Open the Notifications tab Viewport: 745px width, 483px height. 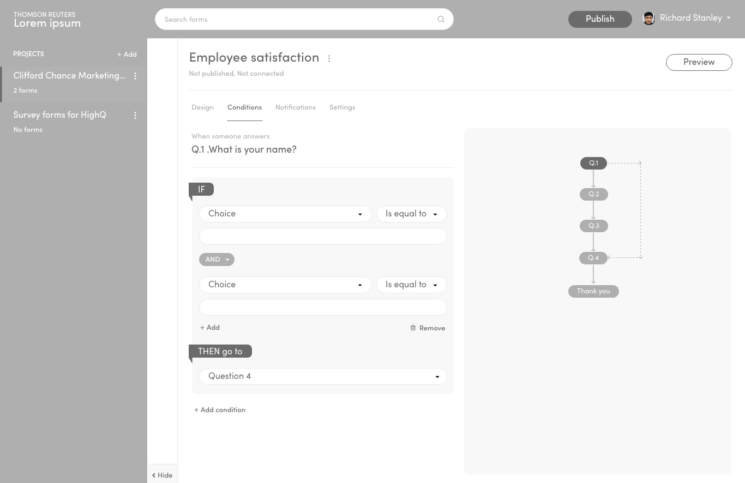pos(295,107)
